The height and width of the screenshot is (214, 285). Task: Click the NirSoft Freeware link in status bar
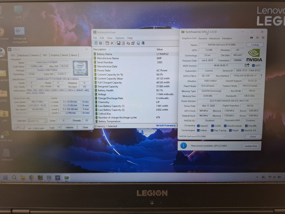pyautogui.click(x=166, y=126)
